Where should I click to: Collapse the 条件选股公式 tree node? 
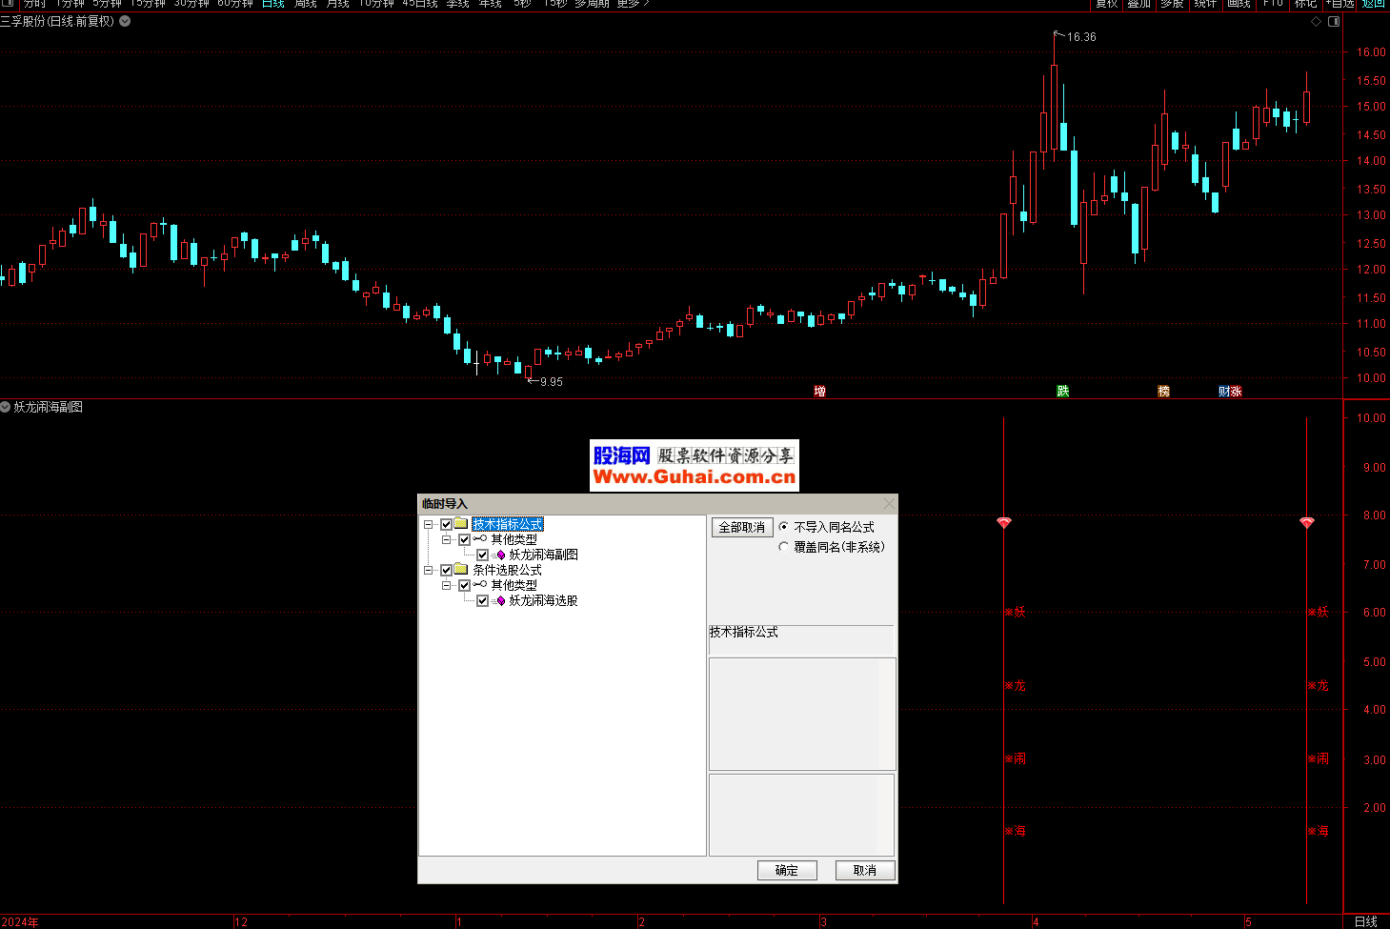[429, 570]
